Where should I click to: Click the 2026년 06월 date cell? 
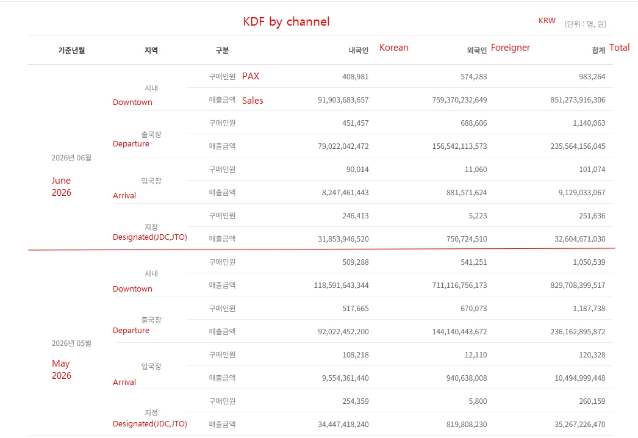click(71, 158)
